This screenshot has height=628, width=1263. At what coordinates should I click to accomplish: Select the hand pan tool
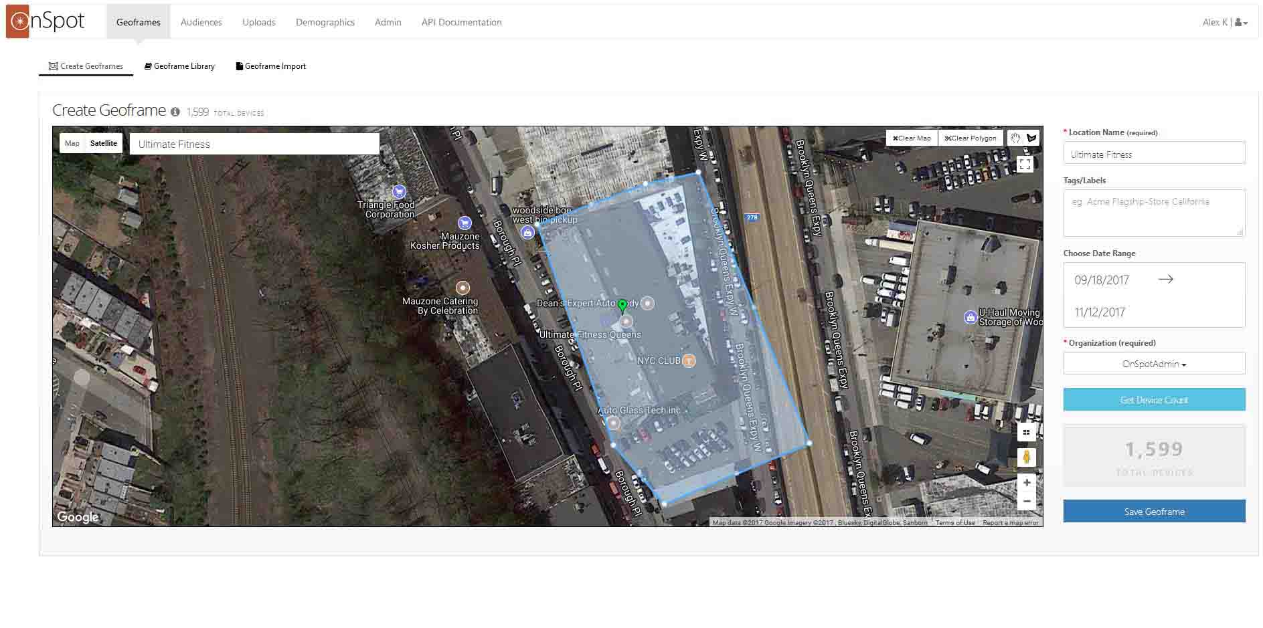[1015, 138]
